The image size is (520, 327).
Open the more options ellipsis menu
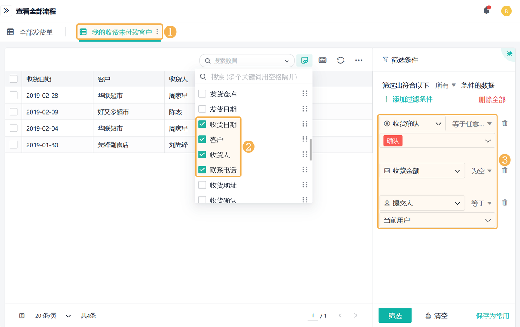[359, 61]
